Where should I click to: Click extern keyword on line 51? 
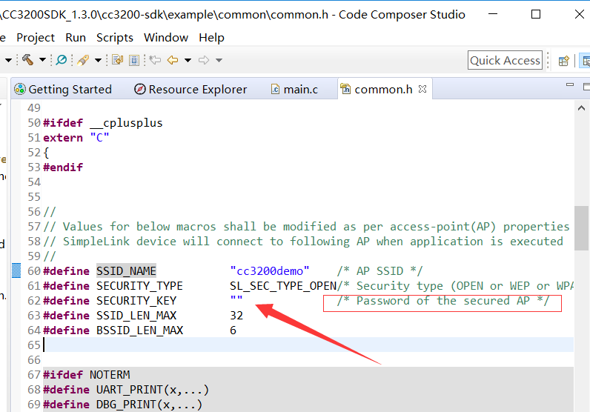click(x=63, y=138)
